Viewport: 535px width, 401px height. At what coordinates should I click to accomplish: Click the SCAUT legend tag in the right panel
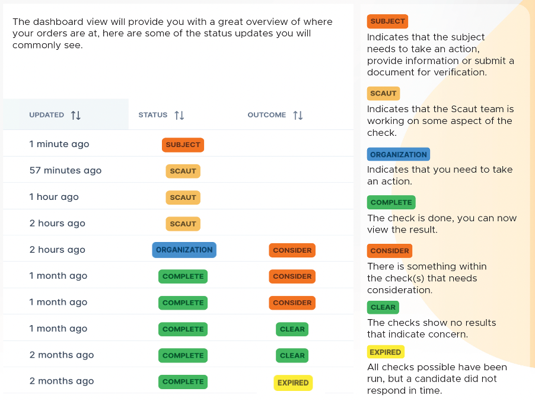click(x=383, y=93)
